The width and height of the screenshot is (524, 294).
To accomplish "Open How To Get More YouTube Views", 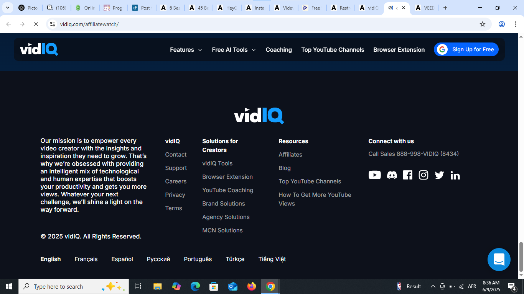I will coord(315,199).
